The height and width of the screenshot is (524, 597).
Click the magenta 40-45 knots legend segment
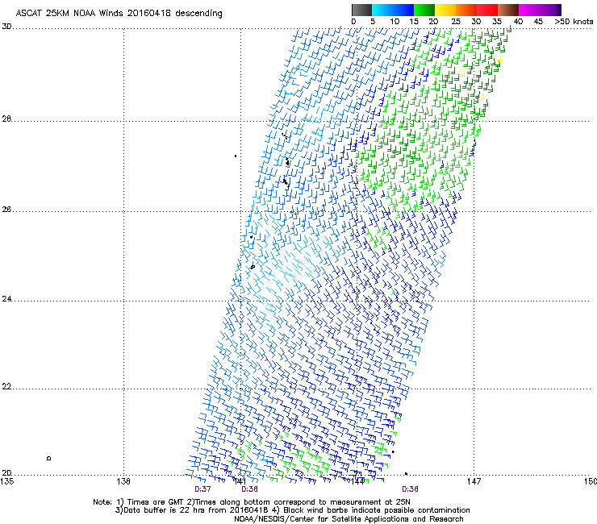529,10
